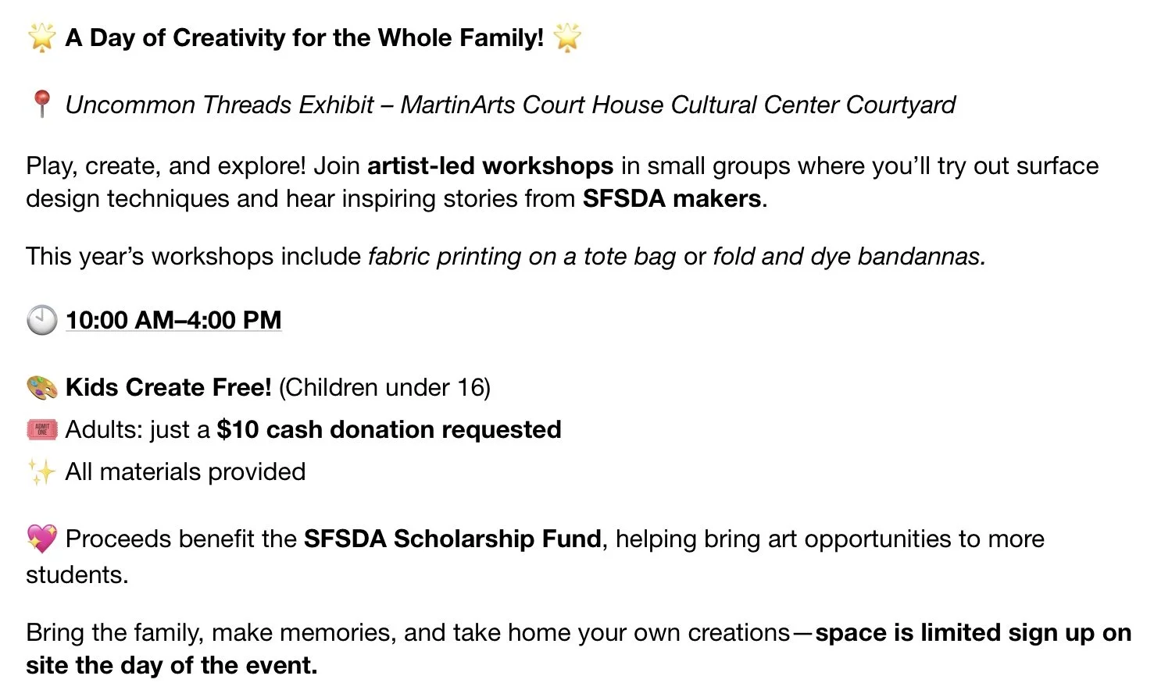
Task: Click the bold 'Kids Create Free!' text
Action: [x=169, y=387]
